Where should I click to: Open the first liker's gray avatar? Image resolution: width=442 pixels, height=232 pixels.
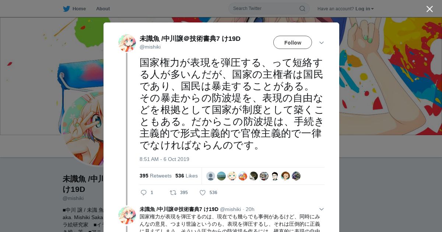[211, 176]
